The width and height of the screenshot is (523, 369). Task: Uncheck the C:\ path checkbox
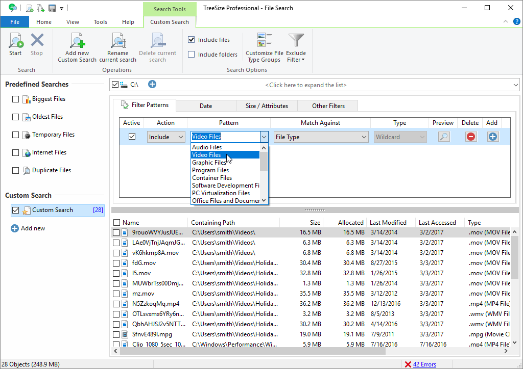115,85
